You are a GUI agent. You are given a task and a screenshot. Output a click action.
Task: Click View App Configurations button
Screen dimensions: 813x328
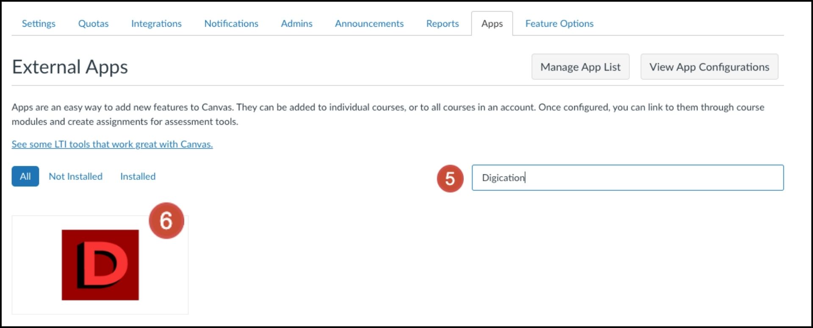click(x=709, y=67)
